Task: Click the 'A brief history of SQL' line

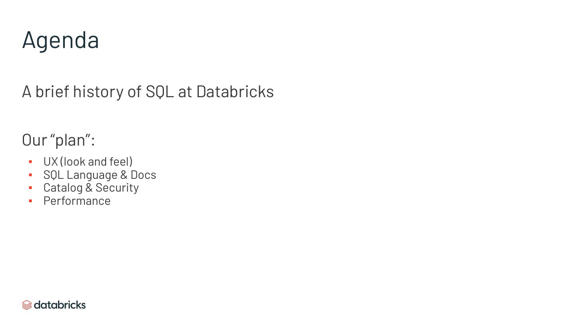Action: tap(148, 92)
